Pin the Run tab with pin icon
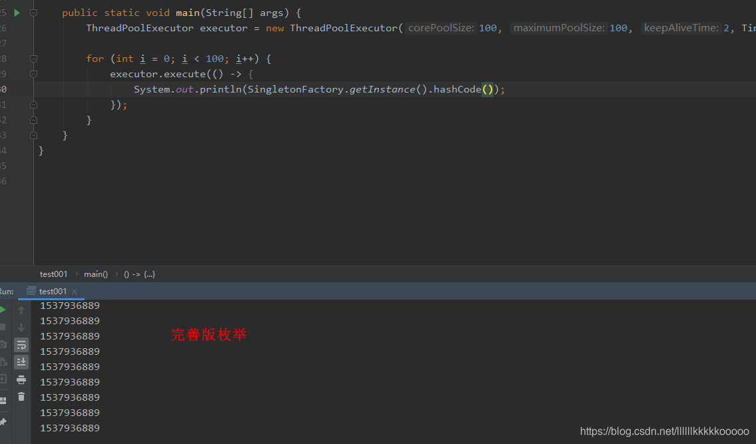Screen dimensions: 756x444 pos(3,422)
